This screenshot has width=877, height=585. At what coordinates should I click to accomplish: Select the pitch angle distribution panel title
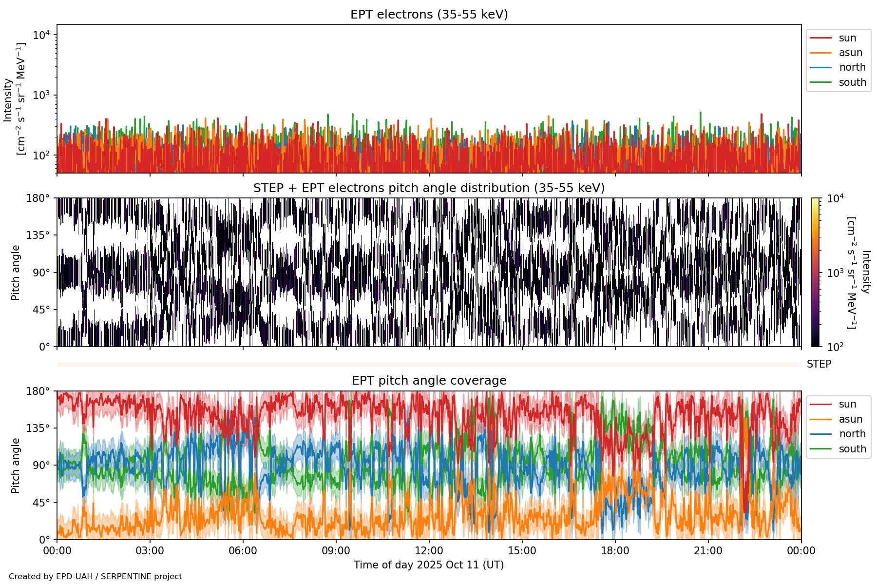pyautogui.click(x=429, y=188)
